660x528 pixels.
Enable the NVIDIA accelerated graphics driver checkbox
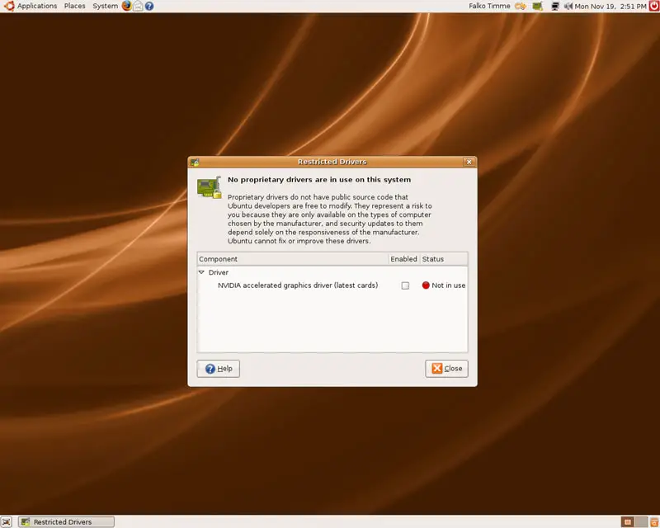pos(405,285)
